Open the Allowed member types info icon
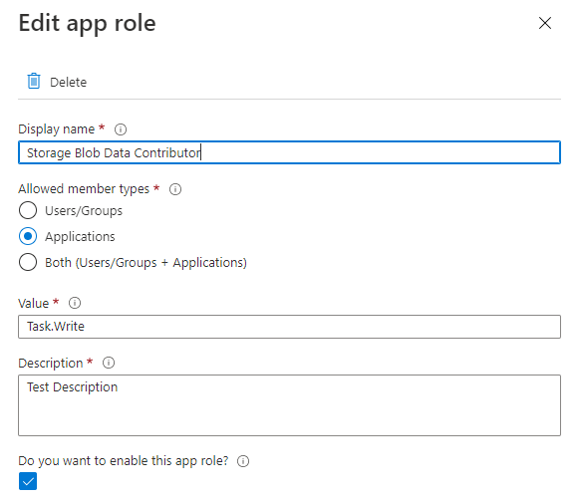 pos(175,189)
